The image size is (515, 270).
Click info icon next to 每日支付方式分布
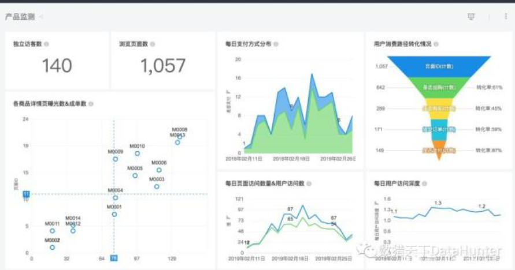coord(276,44)
